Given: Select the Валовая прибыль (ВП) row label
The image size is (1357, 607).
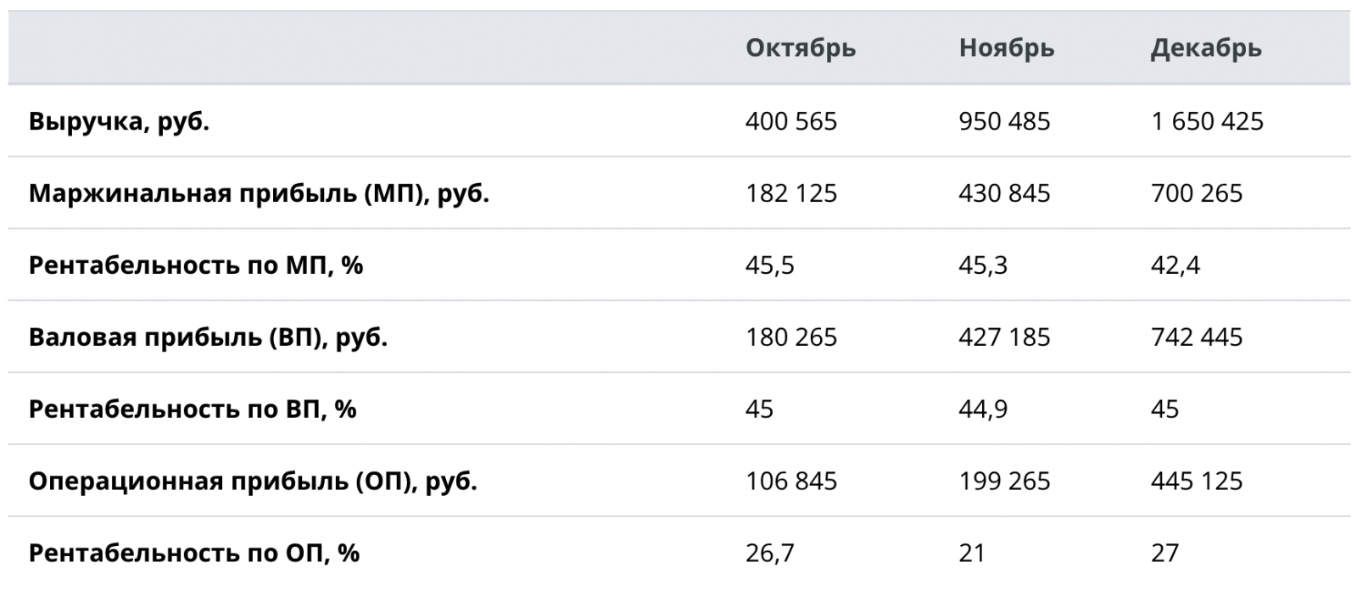Looking at the screenshot, I should 208,338.
